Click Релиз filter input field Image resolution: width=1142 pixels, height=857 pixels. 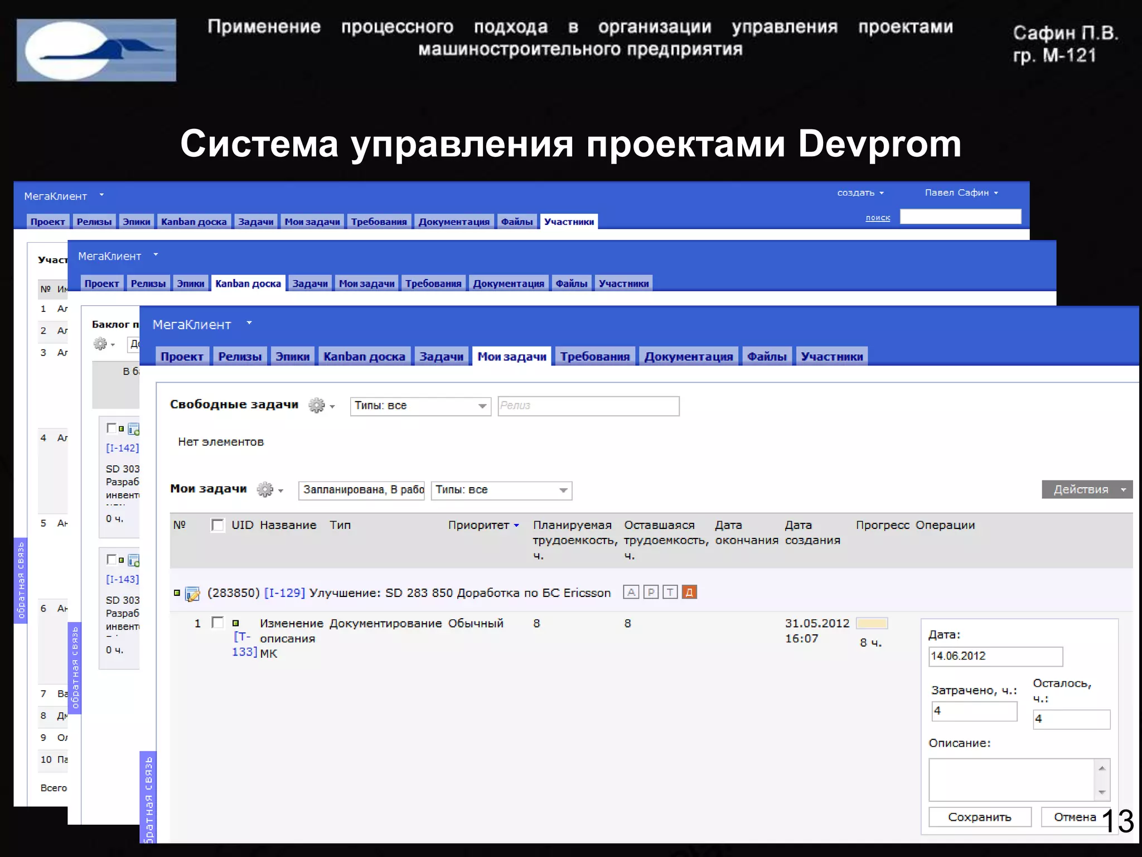point(588,406)
